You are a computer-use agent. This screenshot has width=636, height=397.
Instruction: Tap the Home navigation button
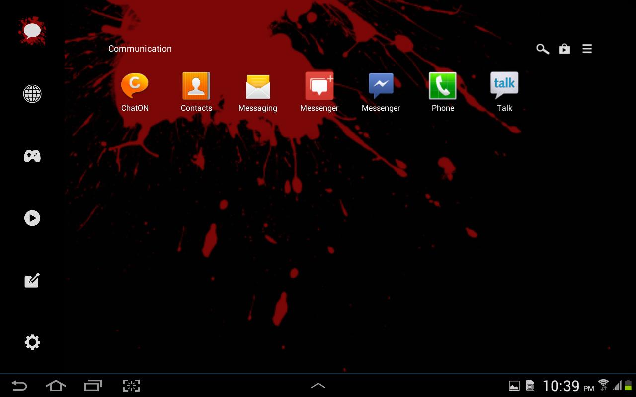point(56,386)
